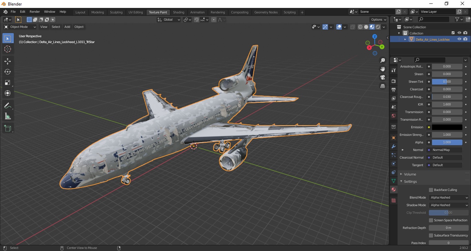This screenshot has height=251, width=471.
Task: Open the Global transform orientation dropdown
Action: (169, 20)
